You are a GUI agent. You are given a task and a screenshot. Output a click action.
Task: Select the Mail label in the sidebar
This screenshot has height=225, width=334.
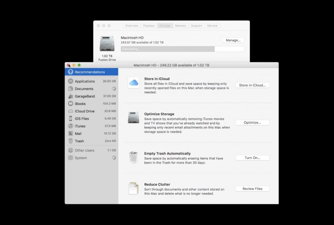pos(78,134)
